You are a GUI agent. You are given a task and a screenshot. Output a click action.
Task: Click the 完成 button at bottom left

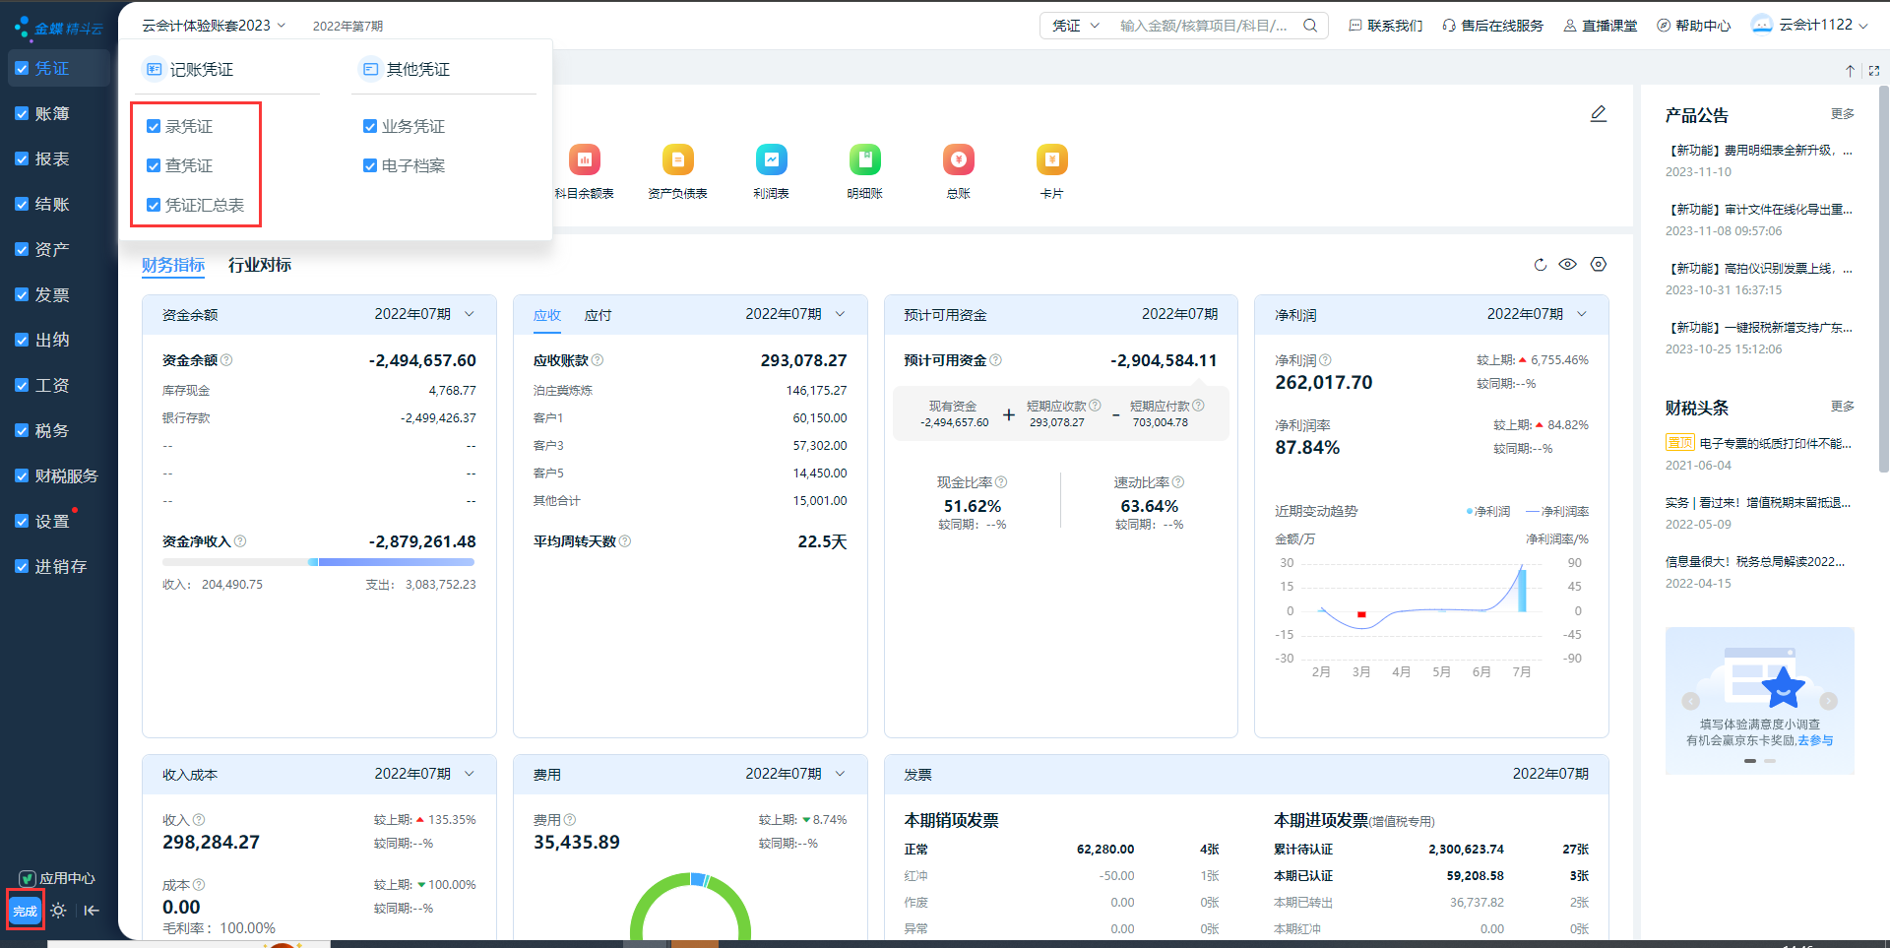(x=25, y=911)
